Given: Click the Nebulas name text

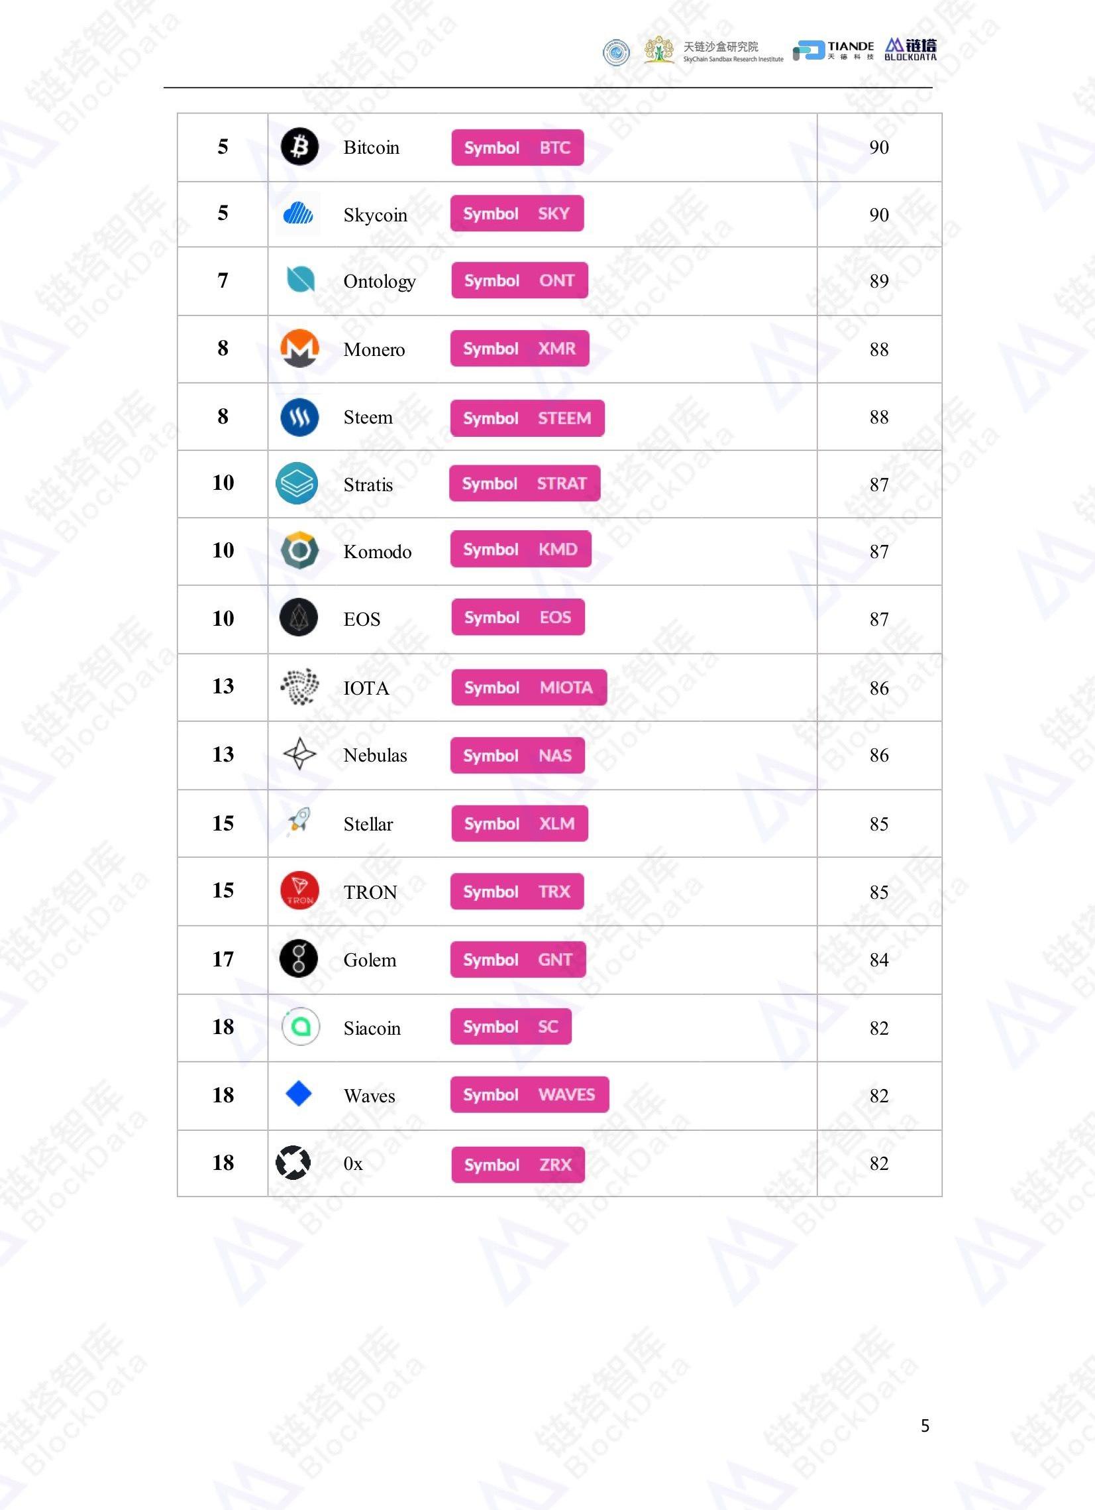Looking at the screenshot, I should click(x=375, y=756).
